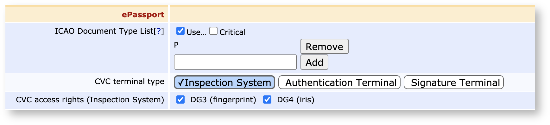The image size is (550, 125).
Task: Click the DG4 (iris) label text
Action: click(296, 99)
